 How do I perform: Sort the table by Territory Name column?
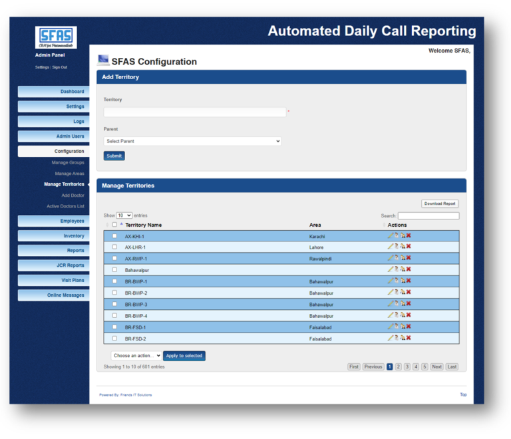143,225
